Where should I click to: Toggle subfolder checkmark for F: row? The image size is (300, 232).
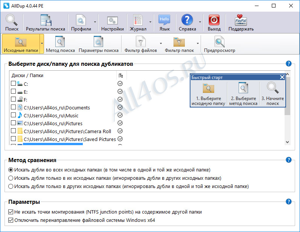120,99
